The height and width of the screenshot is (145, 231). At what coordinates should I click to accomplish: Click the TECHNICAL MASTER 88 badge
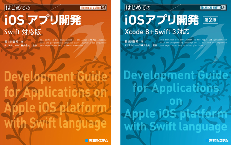click(x=213, y=8)
